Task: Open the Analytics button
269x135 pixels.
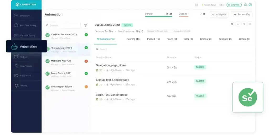Action: click(219, 15)
